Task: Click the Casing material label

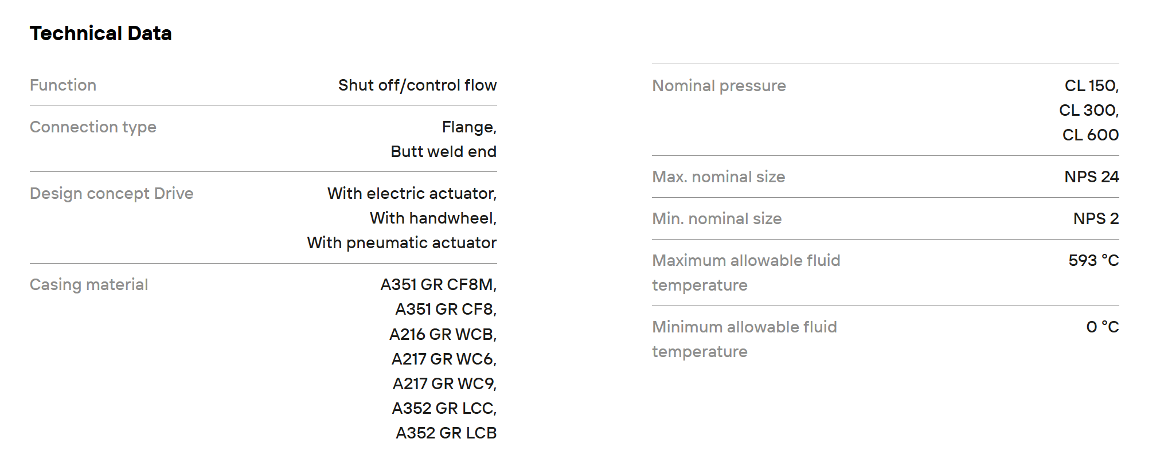Action: (89, 285)
